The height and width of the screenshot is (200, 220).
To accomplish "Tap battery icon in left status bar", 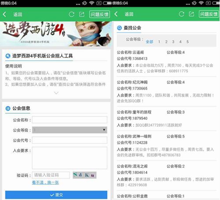I will click(x=107, y=3).
